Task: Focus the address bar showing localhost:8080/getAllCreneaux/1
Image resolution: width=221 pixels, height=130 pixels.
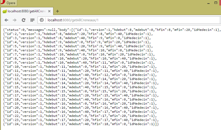Action: click(x=109, y=20)
